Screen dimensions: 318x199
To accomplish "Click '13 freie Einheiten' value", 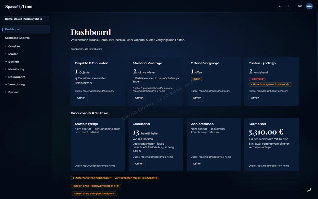I will pyautogui.click(x=146, y=133).
